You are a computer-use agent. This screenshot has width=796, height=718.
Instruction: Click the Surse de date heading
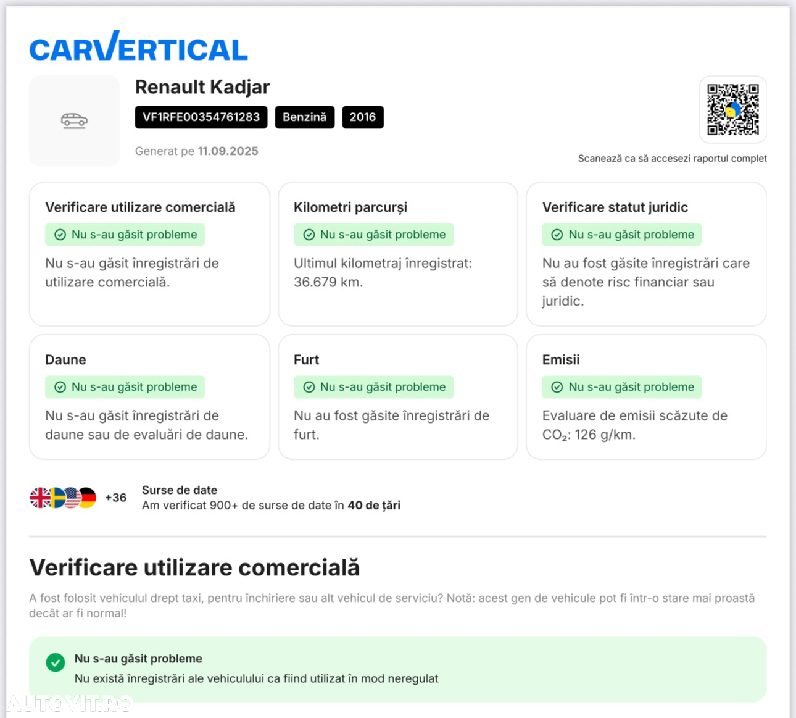click(180, 490)
